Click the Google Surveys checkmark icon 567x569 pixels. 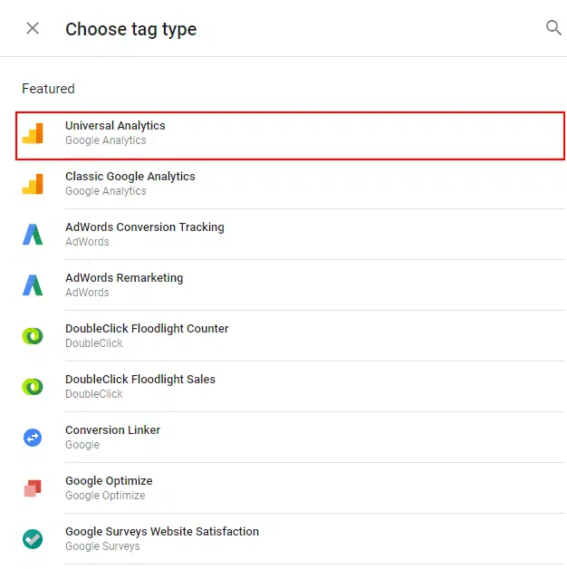tap(33, 539)
